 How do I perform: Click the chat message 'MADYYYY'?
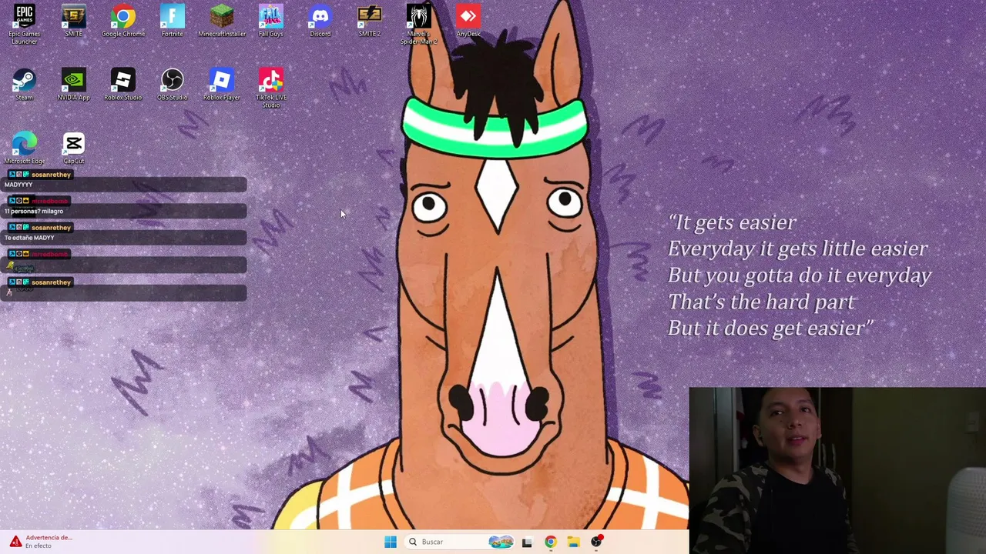point(18,185)
